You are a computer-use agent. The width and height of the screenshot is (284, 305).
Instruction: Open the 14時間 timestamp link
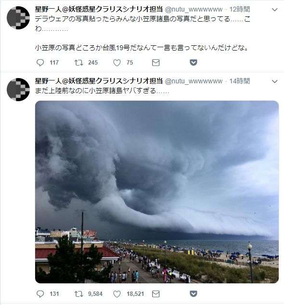click(x=240, y=81)
